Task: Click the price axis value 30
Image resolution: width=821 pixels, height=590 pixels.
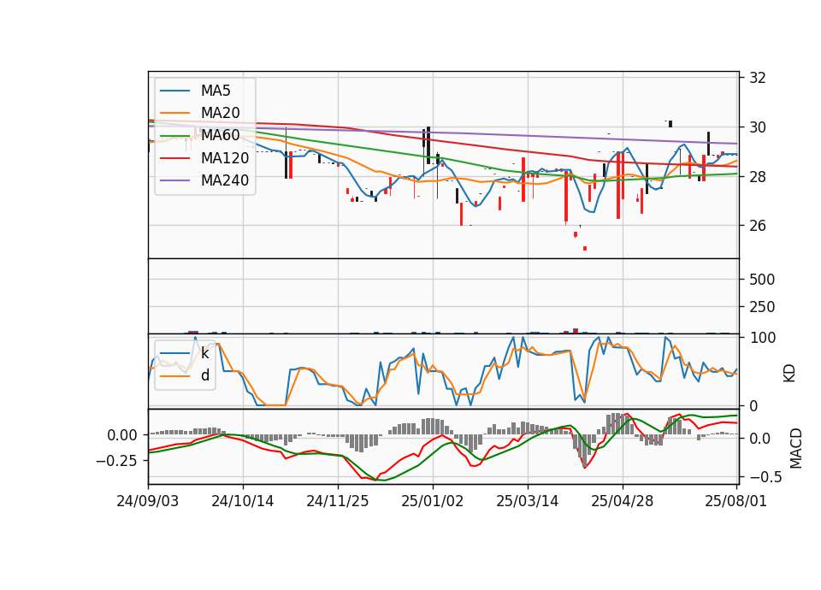Action: tap(758, 127)
